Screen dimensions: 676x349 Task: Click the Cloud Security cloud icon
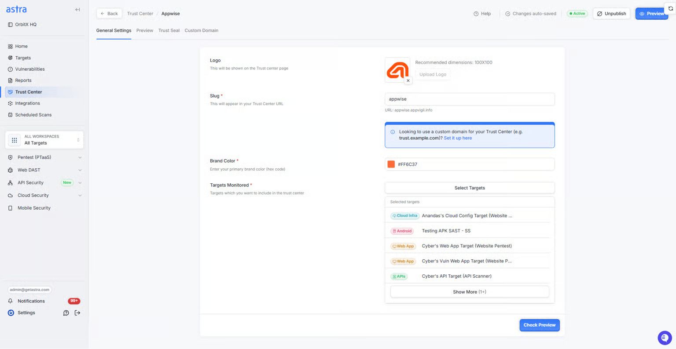[x=10, y=196]
